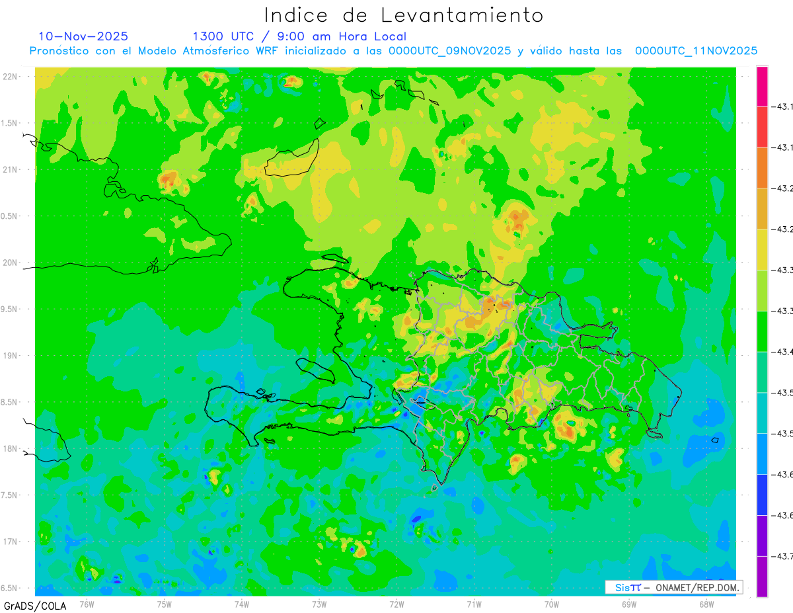Select the sea-green color bar swatch

[762, 372]
